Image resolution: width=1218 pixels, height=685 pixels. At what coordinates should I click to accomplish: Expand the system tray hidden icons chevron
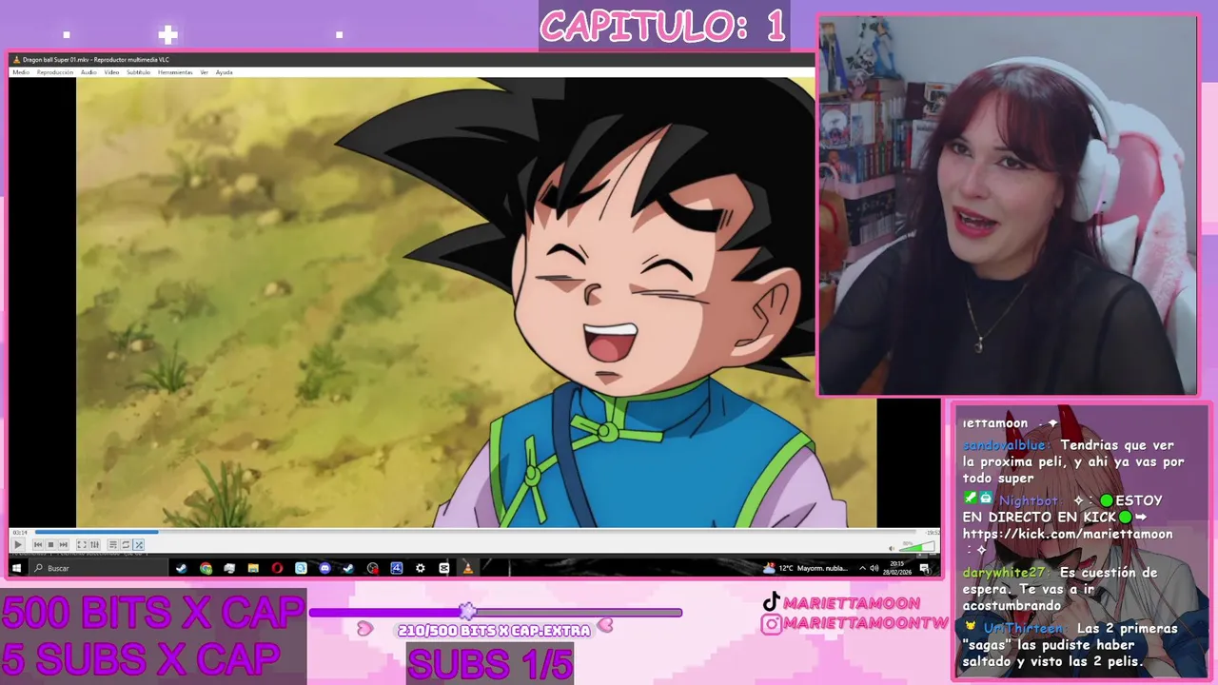(862, 568)
